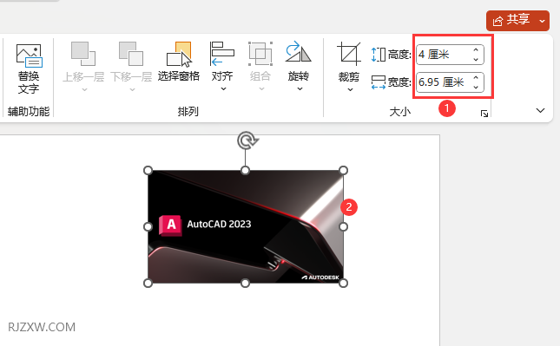The width and height of the screenshot is (560, 346).
Task: Click the 辅助功能 group label
Action: pyautogui.click(x=29, y=112)
